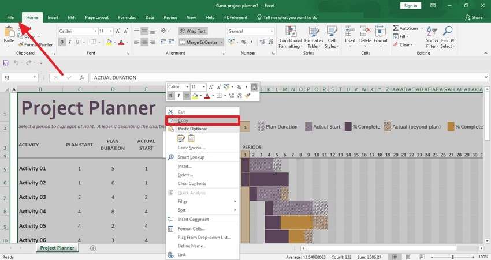Move the zoom slider handle in status bar
Screen dimensions: 491x260
(x=453, y=257)
